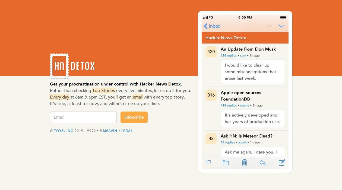This screenshot has width=342, height=190.
Task: Tap the trash icon in mail toolbar
Action: click(x=244, y=163)
